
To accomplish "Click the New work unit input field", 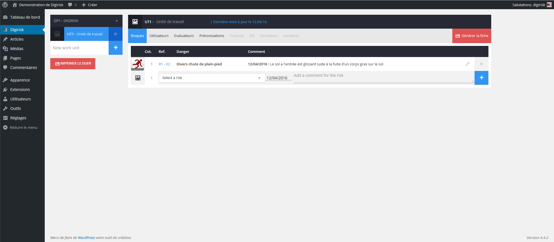I will [x=79, y=48].
